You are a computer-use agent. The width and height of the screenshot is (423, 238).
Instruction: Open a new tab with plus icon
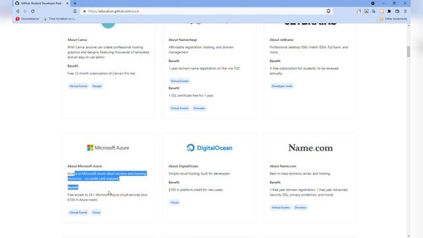pyautogui.click(x=75, y=3)
